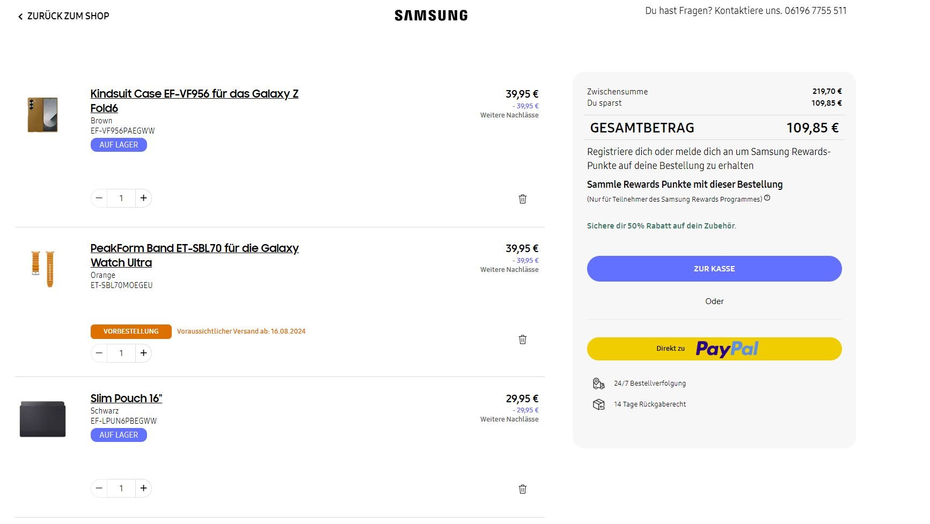Delete the Kindsuit Case from cart
Viewport: 930px width, 524px height.
tap(522, 199)
